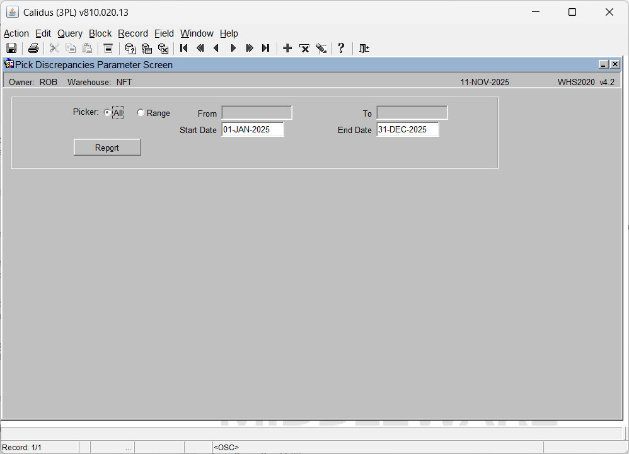This screenshot has height=454, width=629.
Task: Select the All picker radio button
Action: tap(107, 113)
